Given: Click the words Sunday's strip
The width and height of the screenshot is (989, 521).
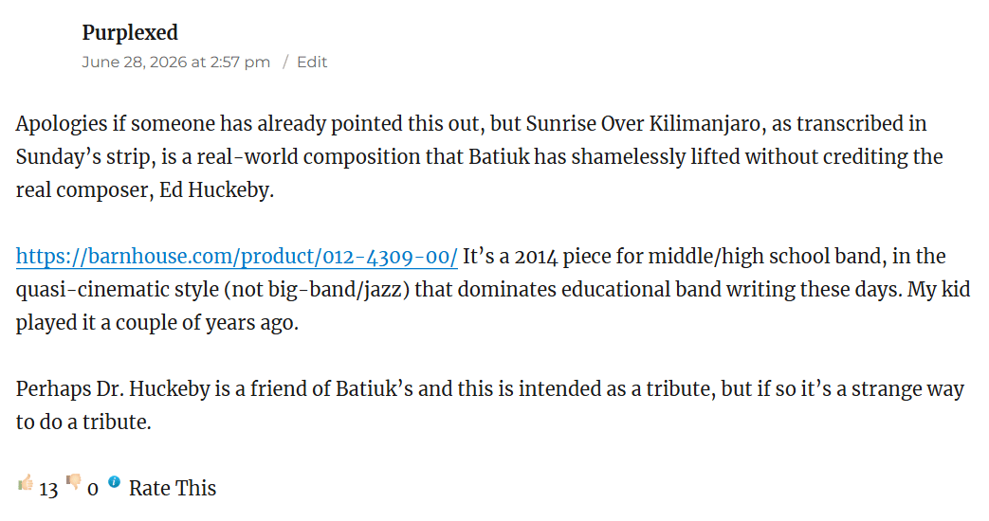Looking at the screenshot, I should [85, 157].
